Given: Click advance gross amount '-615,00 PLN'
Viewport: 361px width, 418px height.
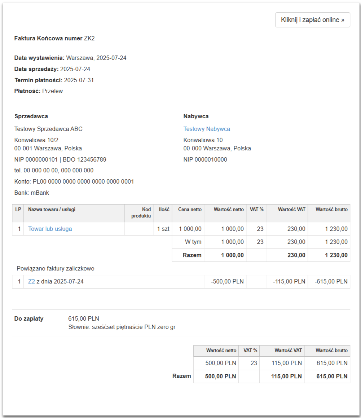Looking at the screenshot, I should pyautogui.click(x=331, y=282).
